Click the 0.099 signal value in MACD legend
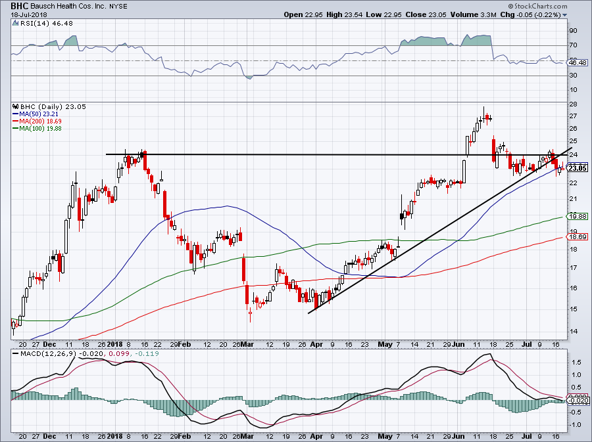Image resolution: width=592 pixels, height=442 pixels. tap(118, 354)
